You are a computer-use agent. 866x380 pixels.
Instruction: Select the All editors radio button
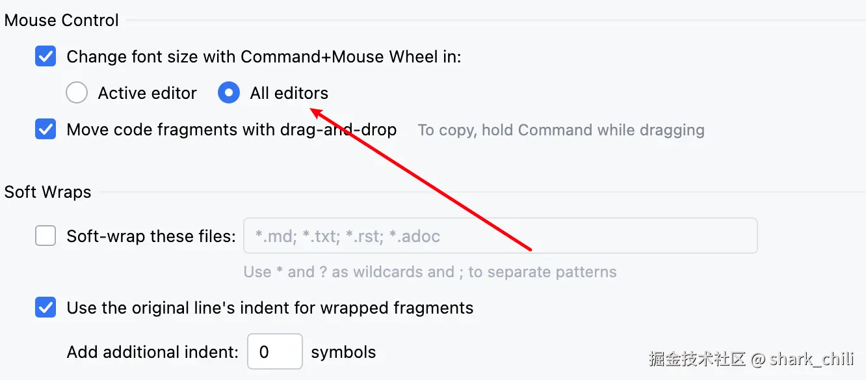(228, 93)
